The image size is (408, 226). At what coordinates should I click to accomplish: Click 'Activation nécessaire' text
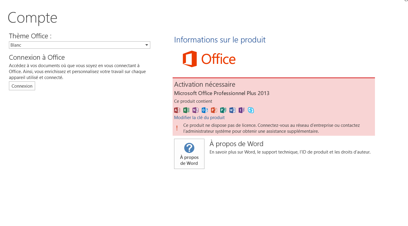click(205, 84)
